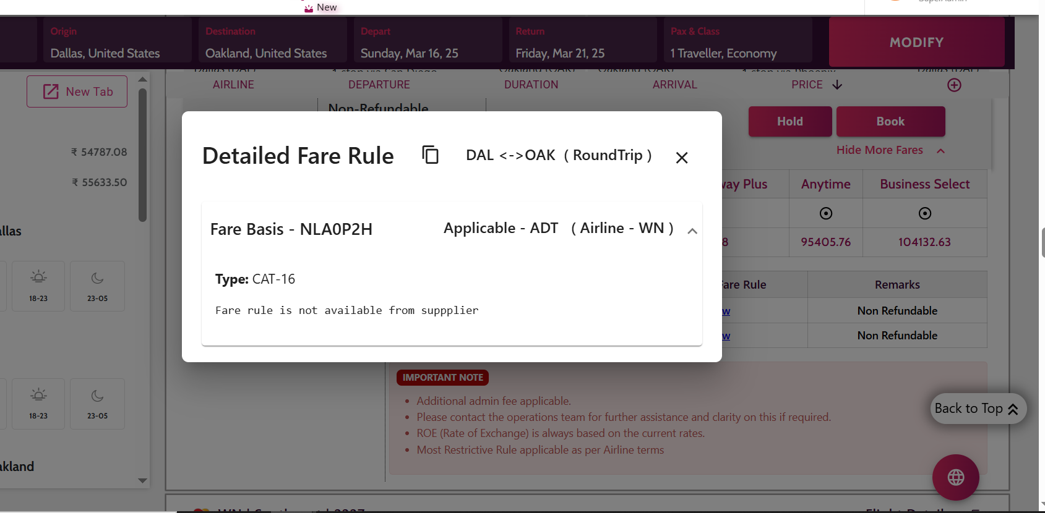Viewport: 1045px width, 513px height.
Task: Click the MODIFY search button
Action: pyautogui.click(x=916, y=42)
